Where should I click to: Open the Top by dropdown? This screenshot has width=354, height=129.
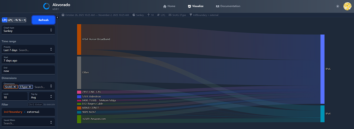tap(42, 96)
